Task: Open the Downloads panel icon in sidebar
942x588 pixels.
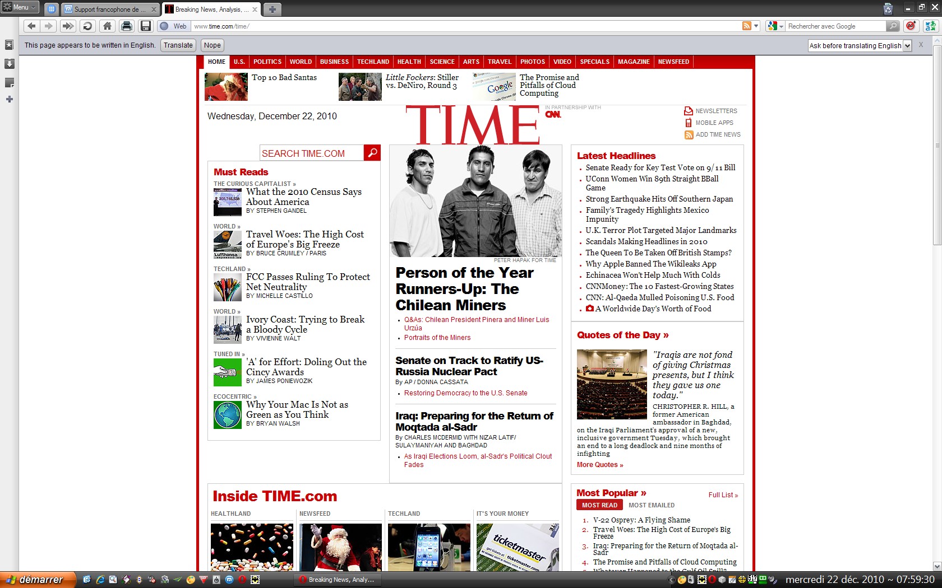Action: click(x=9, y=63)
